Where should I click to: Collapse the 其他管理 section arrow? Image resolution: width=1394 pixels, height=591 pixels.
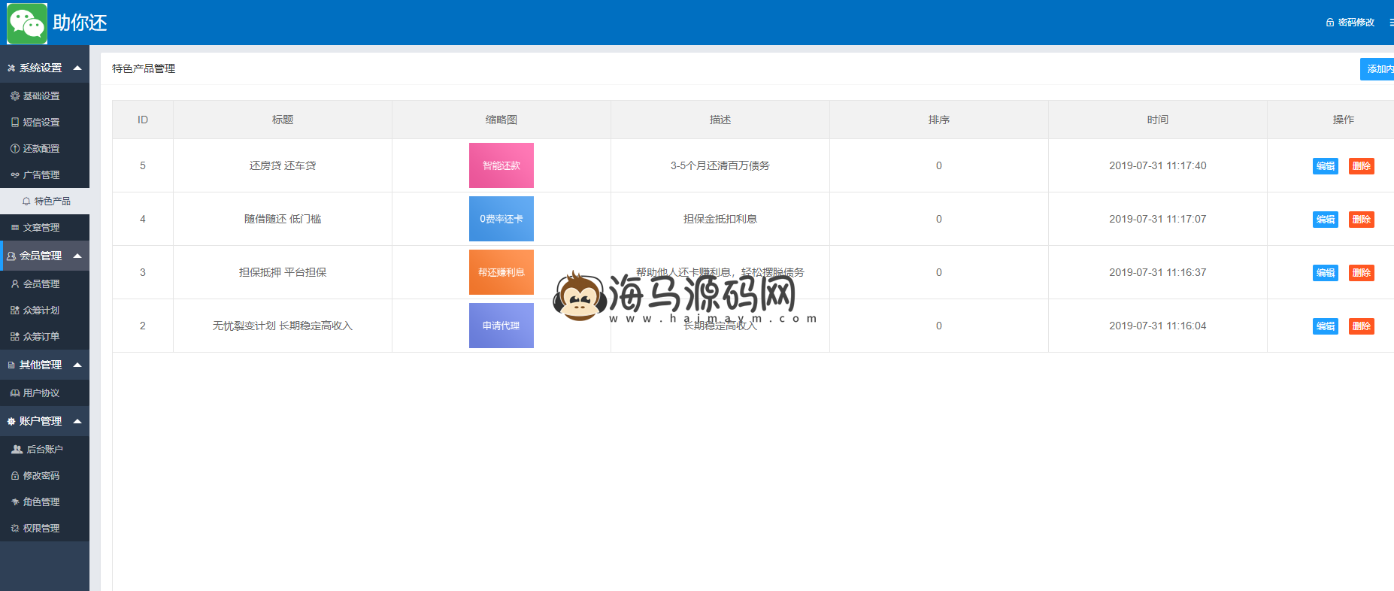[x=77, y=365]
